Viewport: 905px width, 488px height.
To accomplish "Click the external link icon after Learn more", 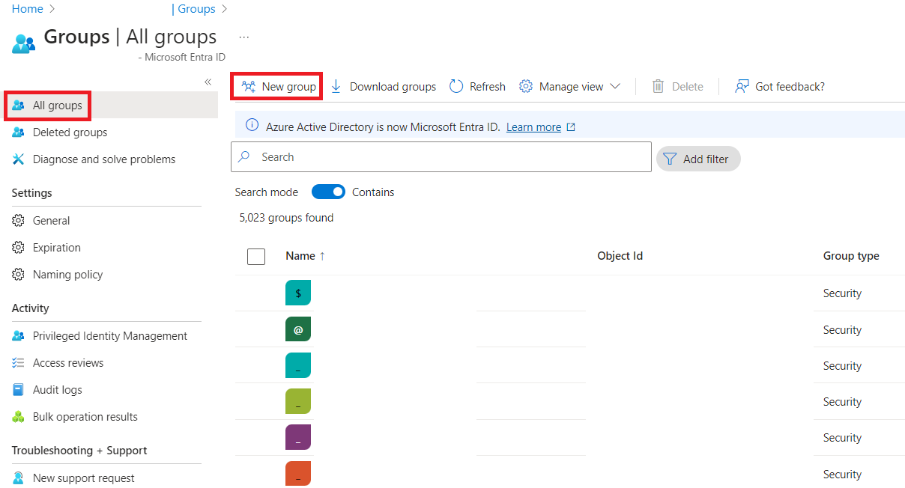I will click(571, 127).
